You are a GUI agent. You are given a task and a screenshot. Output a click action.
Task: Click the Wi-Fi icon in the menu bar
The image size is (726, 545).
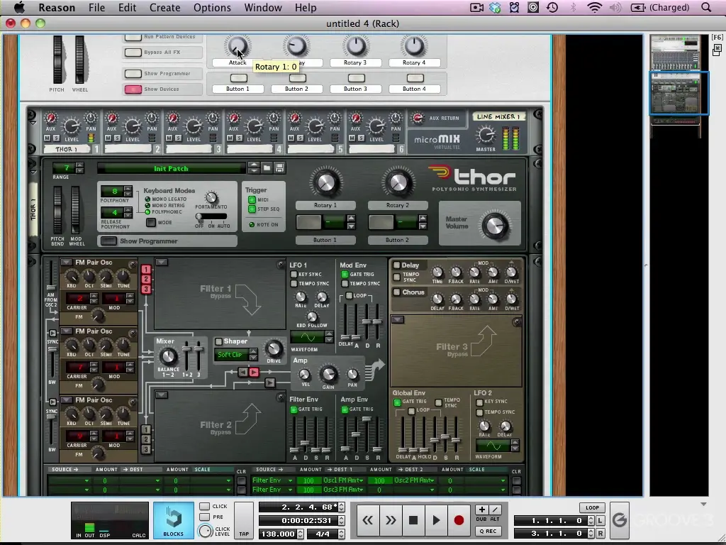pos(595,7)
